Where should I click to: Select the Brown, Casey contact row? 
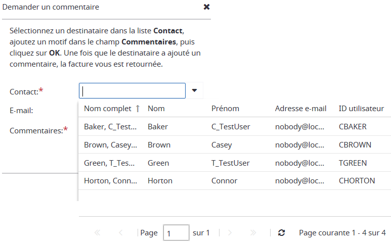(110, 145)
